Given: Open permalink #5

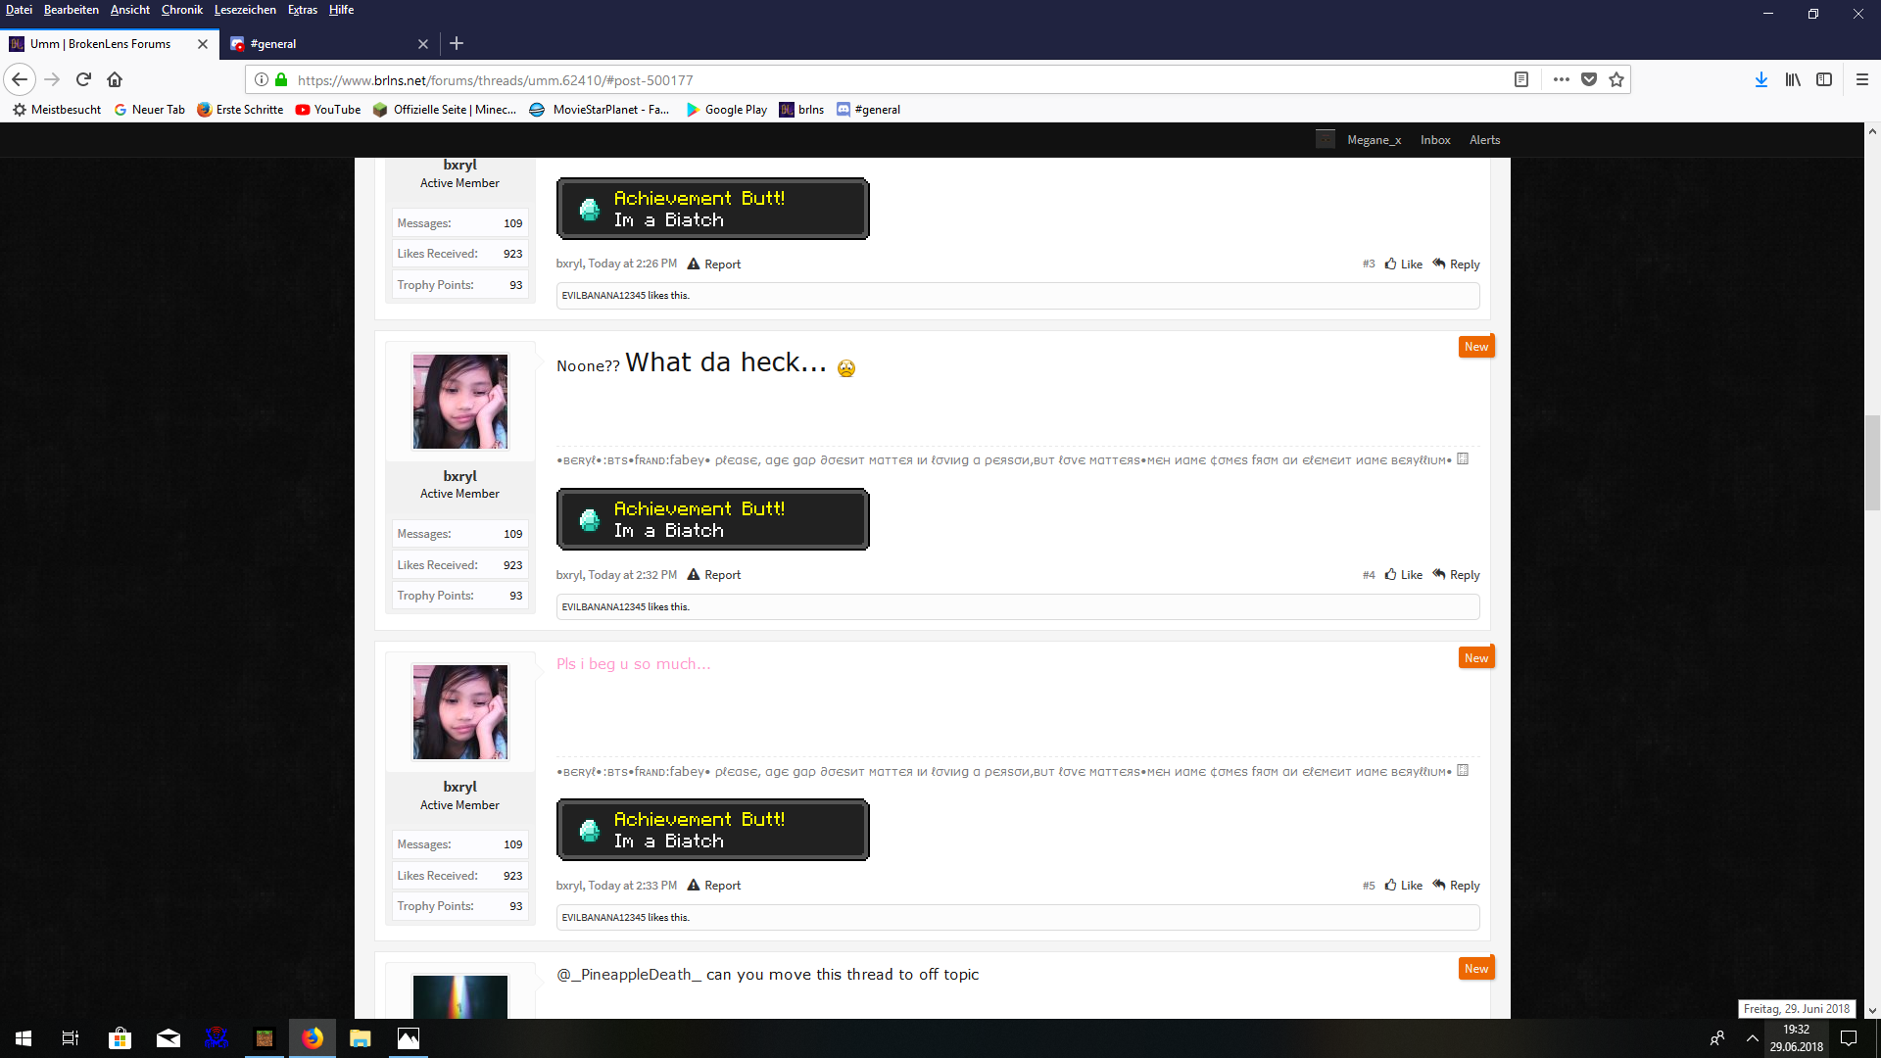Looking at the screenshot, I should (x=1369, y=886).
